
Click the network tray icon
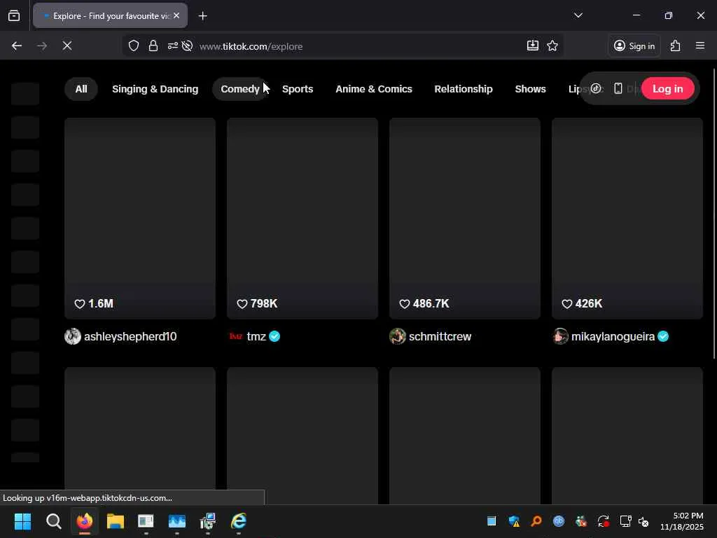point(625,521)
